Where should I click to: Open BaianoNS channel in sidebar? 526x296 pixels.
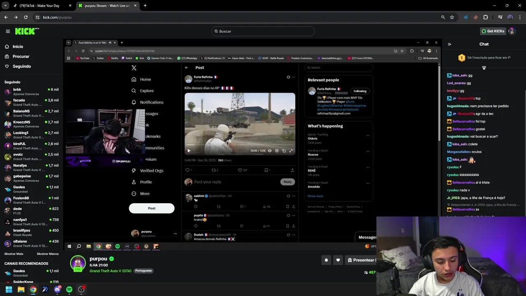point(31,113)
